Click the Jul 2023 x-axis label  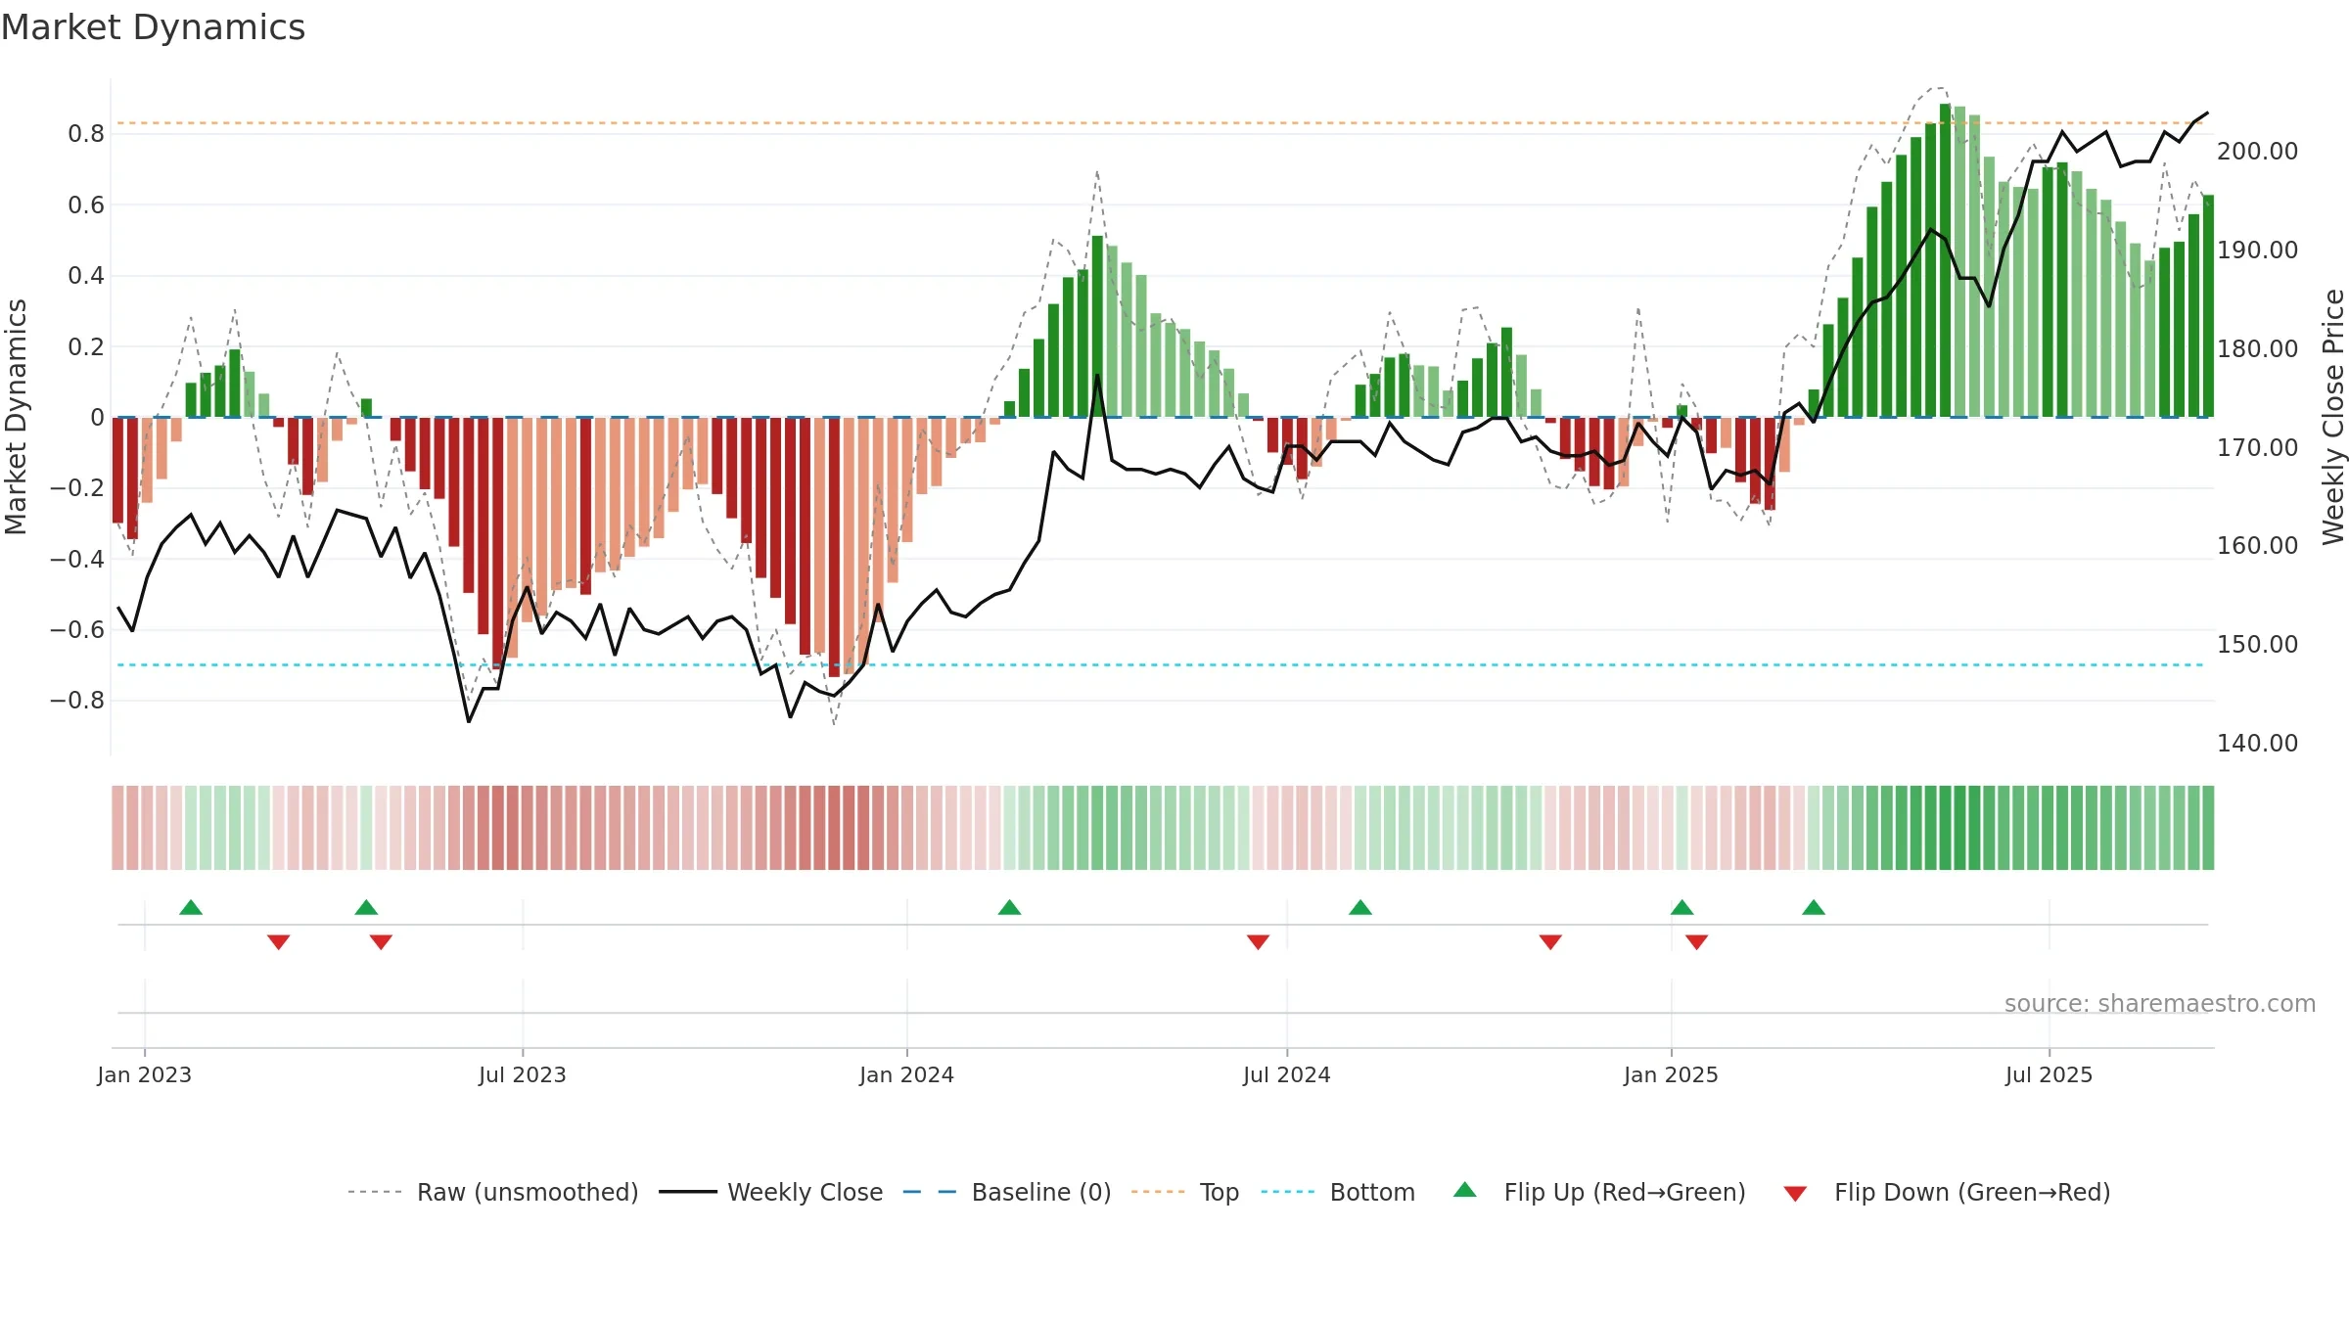click(x=523, y=1074)
